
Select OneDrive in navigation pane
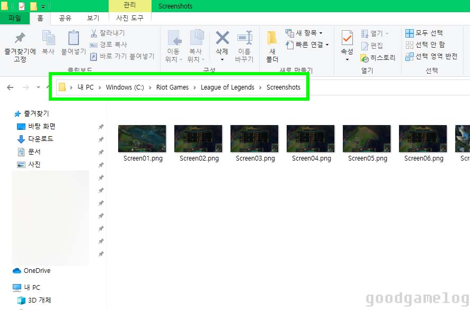tap(31, 271)
